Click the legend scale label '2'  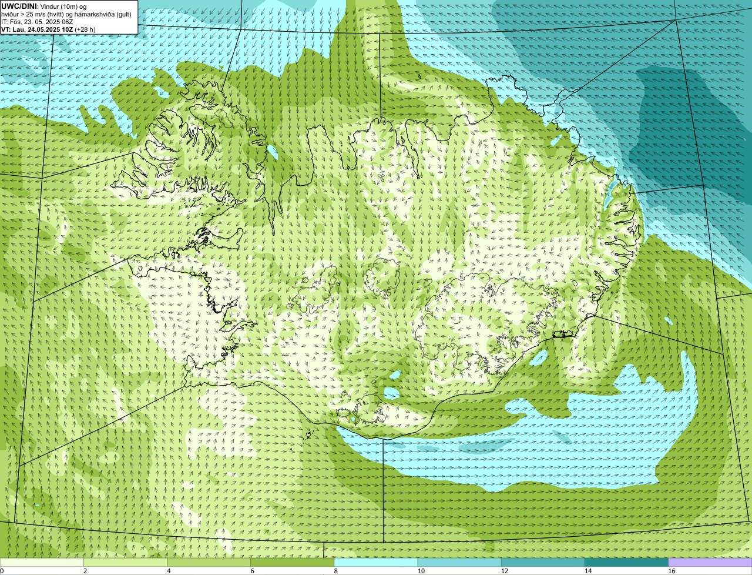(x=85, y=571)
